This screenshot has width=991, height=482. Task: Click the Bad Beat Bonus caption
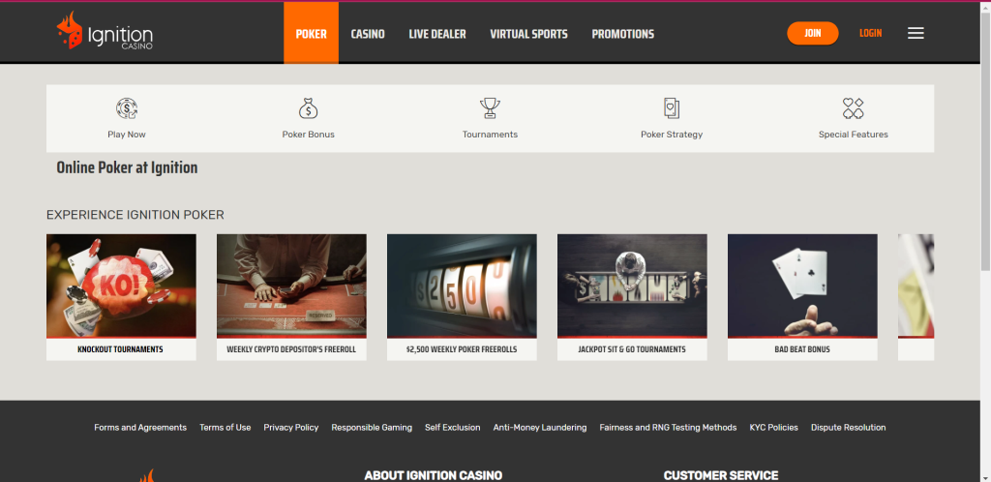click(802, 349)
